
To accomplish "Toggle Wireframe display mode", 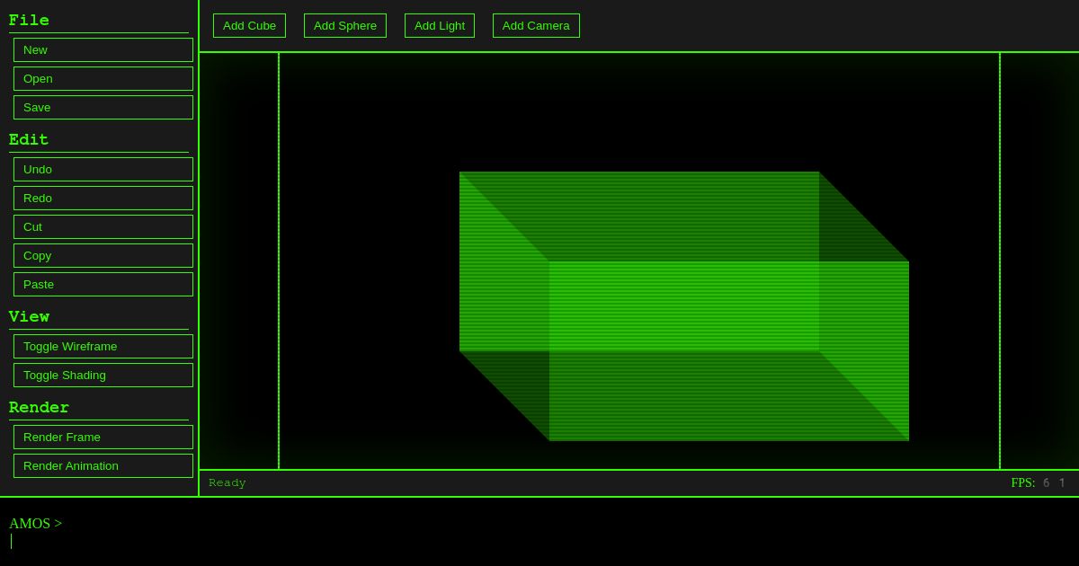I will [x=103, y=346].
